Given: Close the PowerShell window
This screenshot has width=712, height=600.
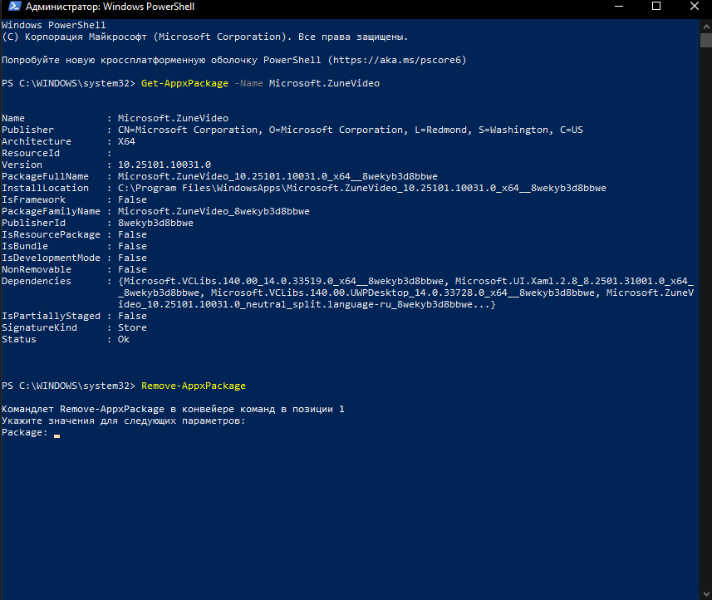Looking at the screenshot, I should 694,7.
